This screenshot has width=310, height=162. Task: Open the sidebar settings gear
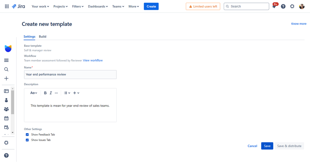(6, 143)
